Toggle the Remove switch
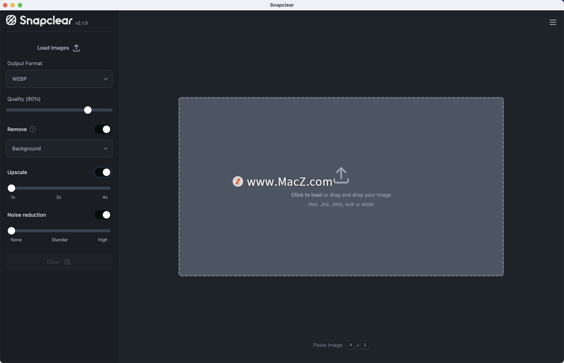The width and height of the screenshot is (564, 363). (x=103, y=129)
